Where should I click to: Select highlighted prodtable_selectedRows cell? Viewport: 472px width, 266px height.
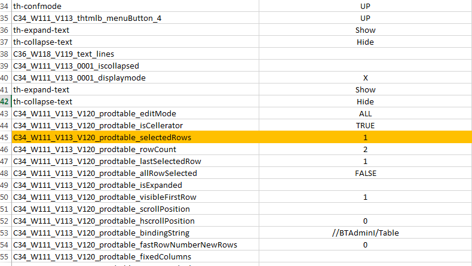point(135,137)
